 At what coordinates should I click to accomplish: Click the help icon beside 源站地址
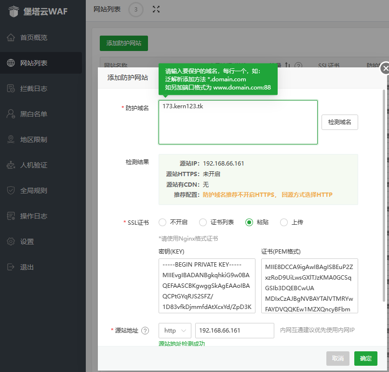145,331
